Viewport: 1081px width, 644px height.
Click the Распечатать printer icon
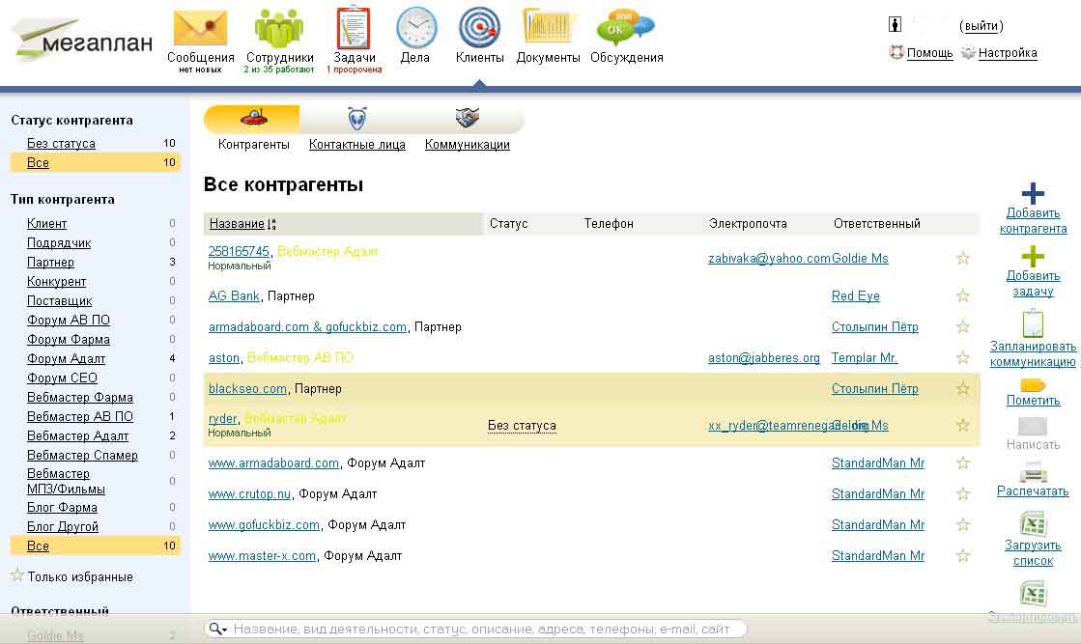(x=1033, y=473)
